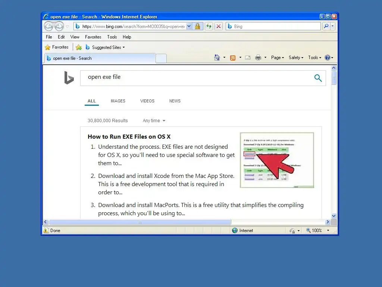Open the Tools menu in the menu bar
382x287 pixels.
112,37
